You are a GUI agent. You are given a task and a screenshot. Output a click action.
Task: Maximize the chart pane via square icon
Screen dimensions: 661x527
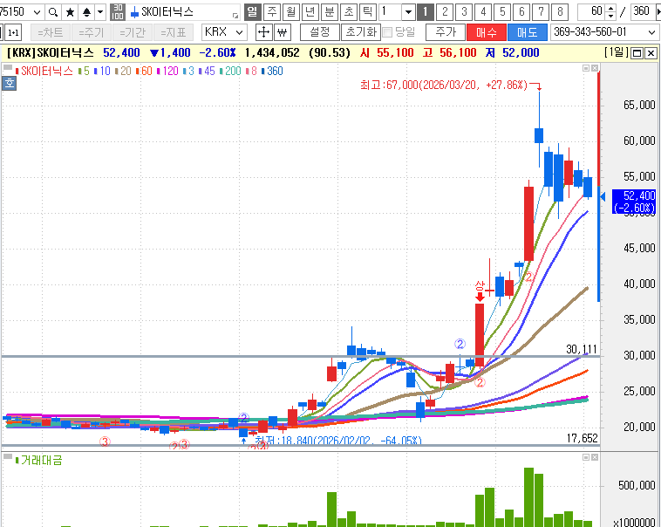[637, 53]
